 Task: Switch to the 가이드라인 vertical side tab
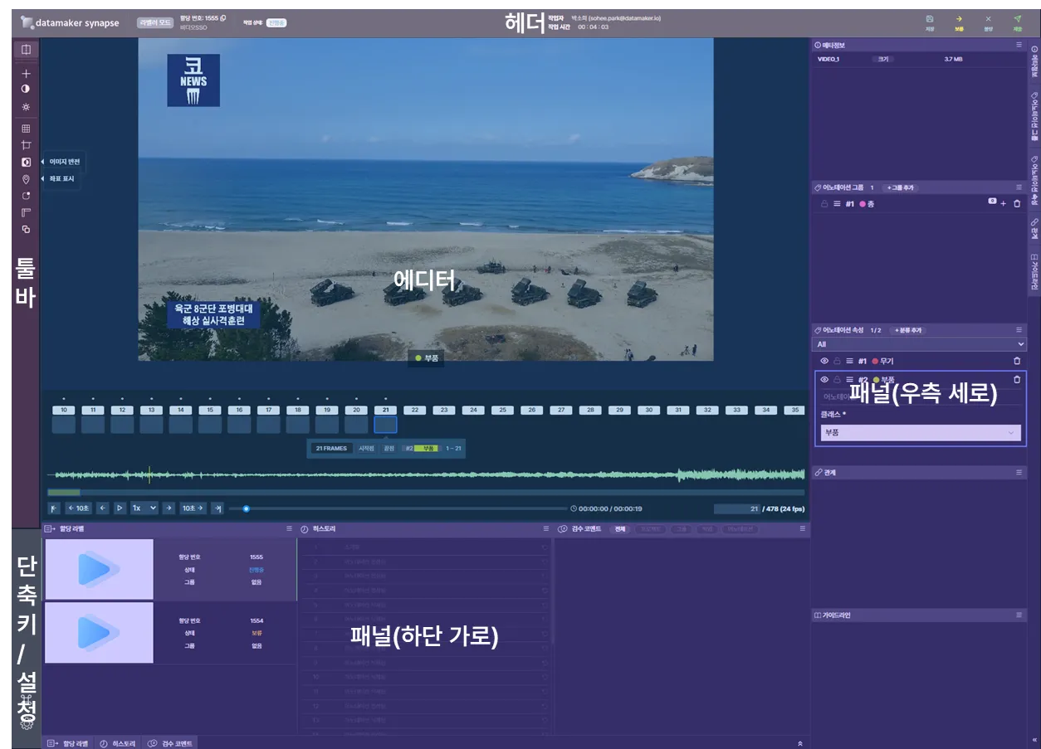1034,271
